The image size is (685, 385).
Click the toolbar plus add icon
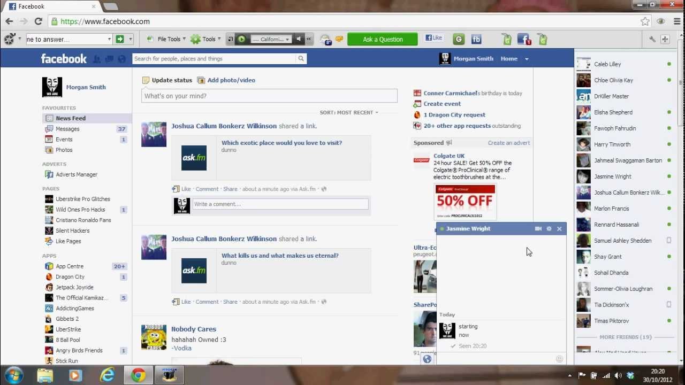click(x=665, y=39)
